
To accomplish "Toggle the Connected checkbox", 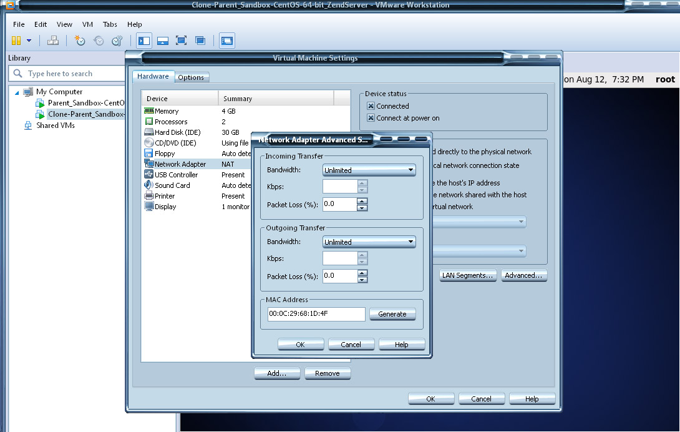I will (371, 106).
